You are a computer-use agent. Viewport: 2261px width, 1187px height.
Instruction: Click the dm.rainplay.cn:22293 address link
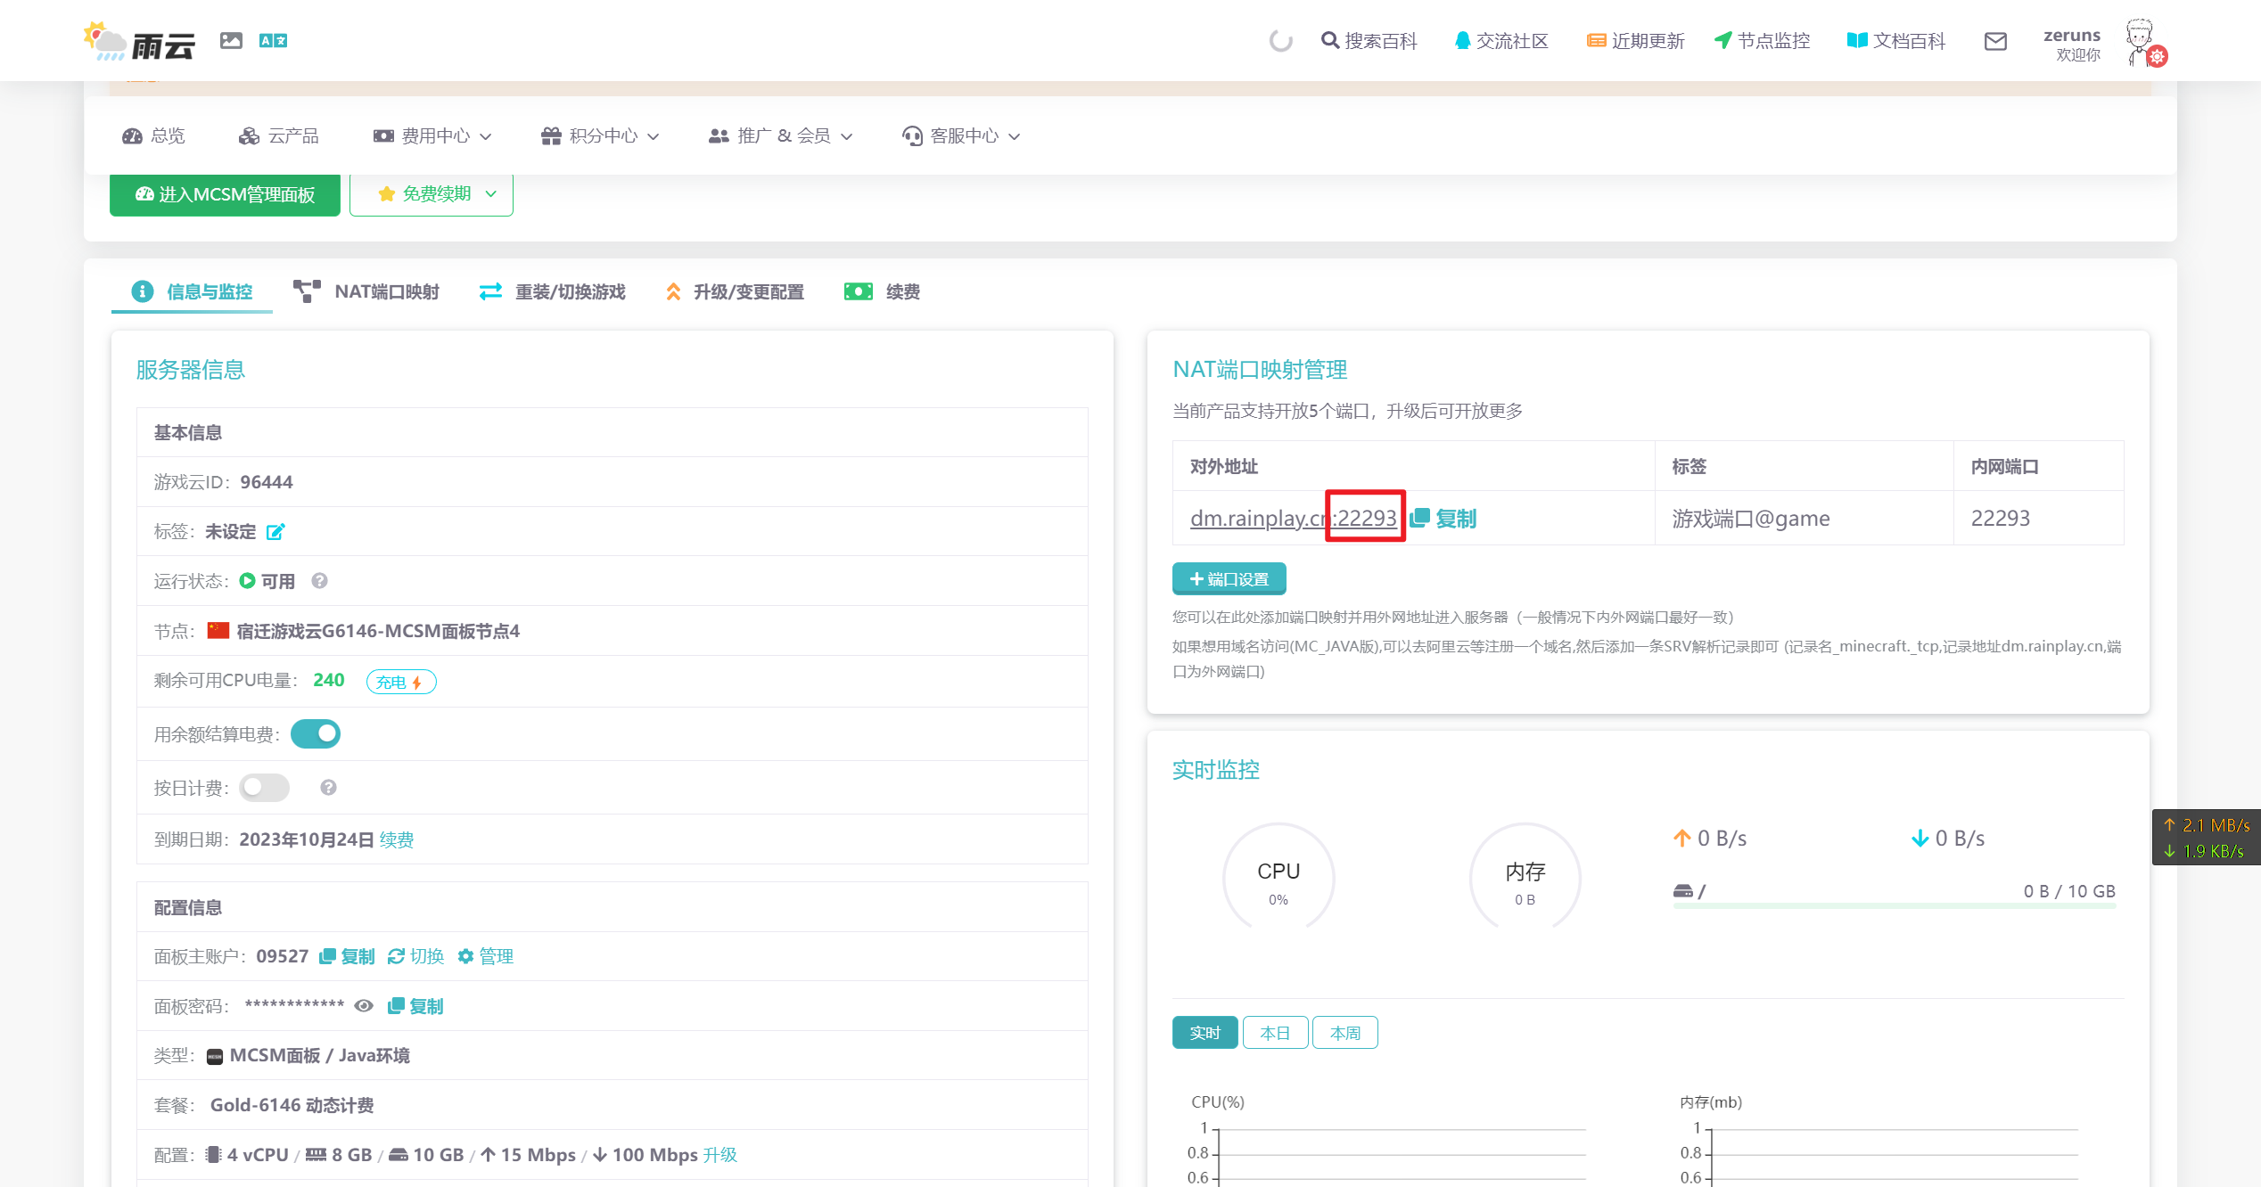tap(1293, 519)
